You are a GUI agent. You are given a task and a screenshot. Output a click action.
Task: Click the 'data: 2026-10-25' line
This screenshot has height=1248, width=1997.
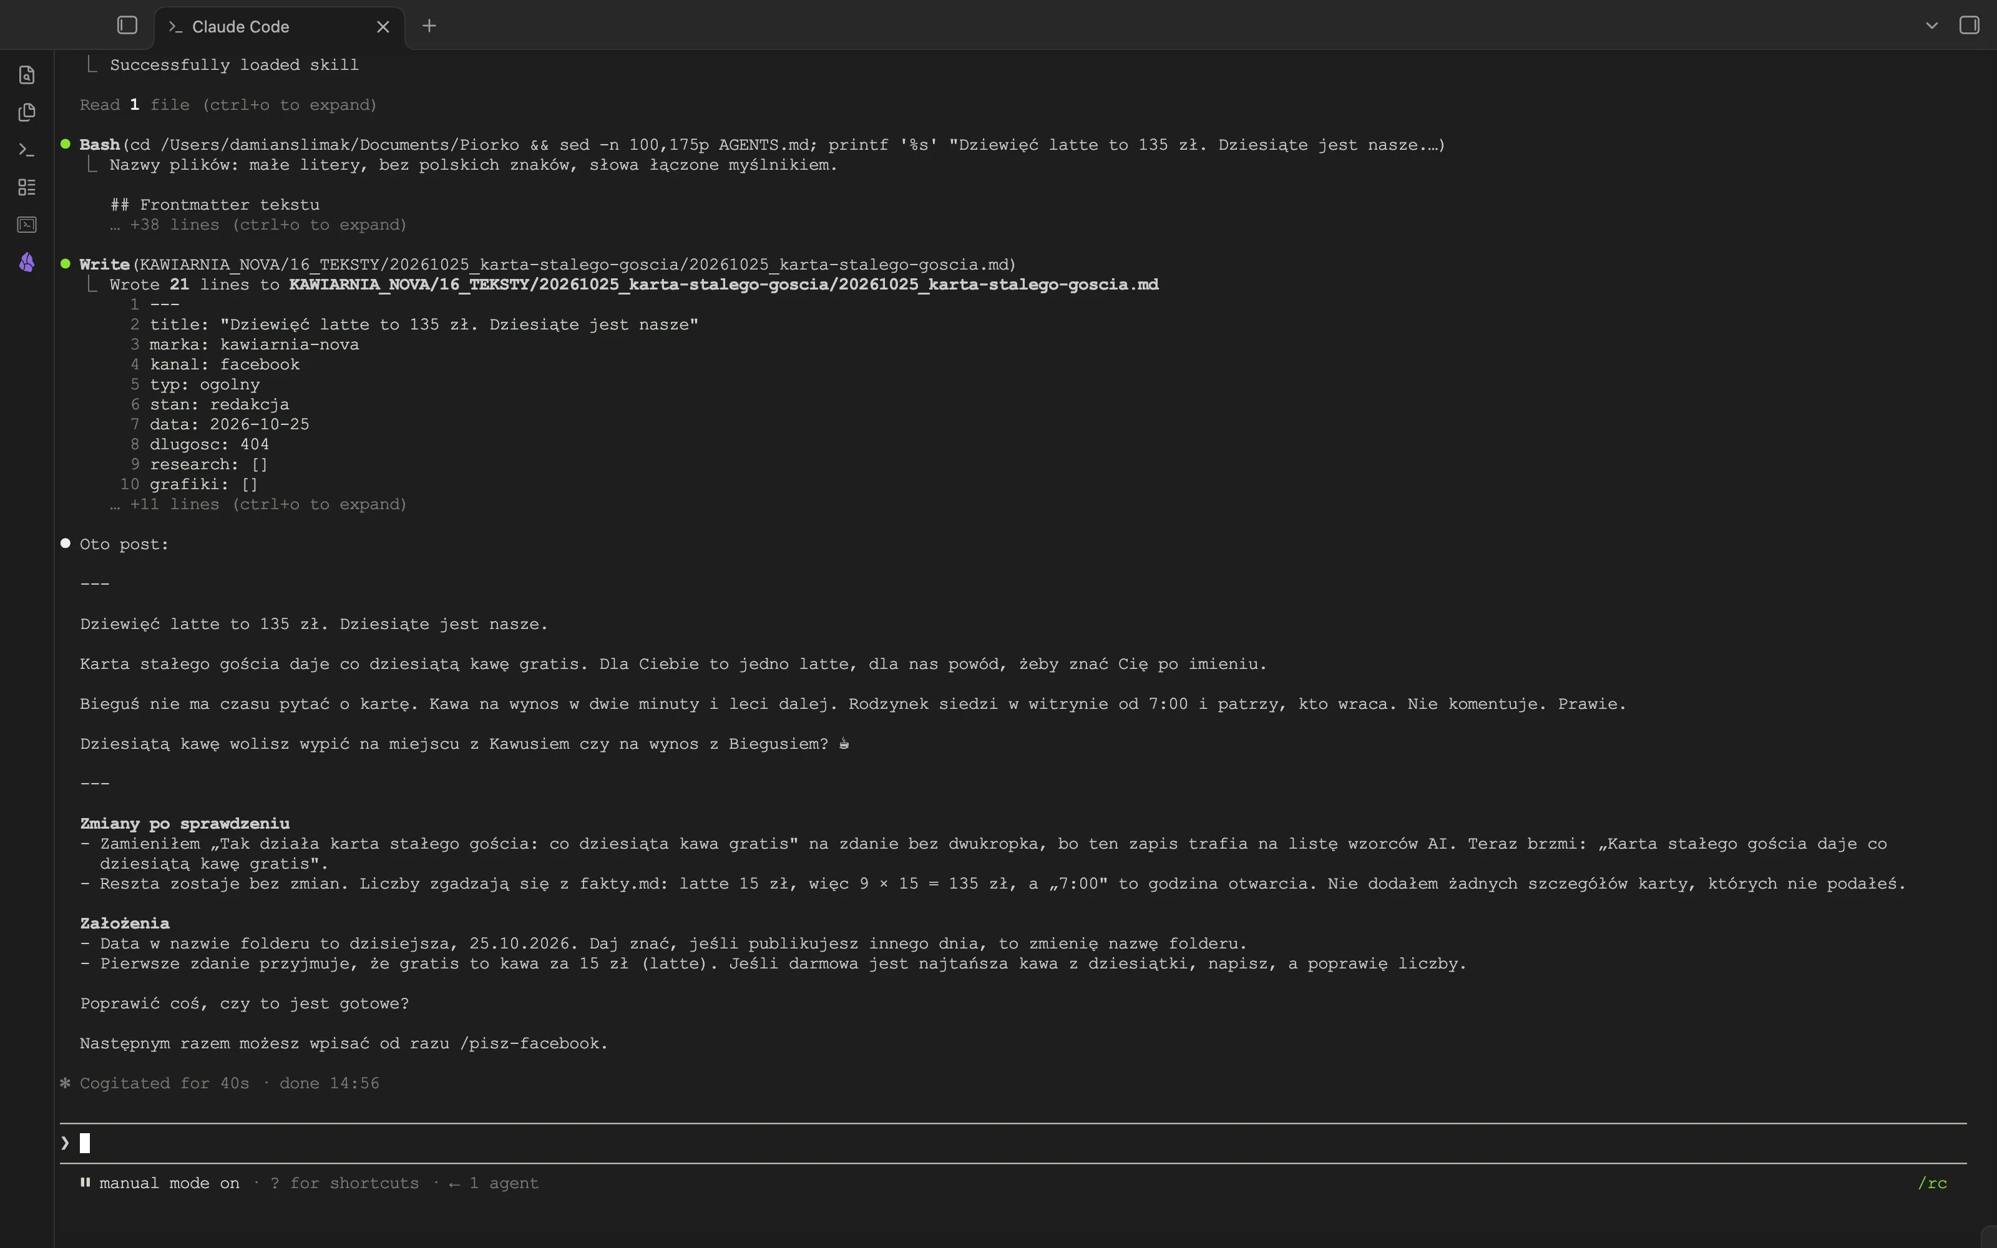[230, 424]
